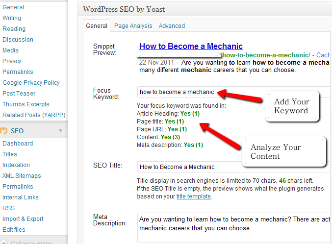Open Privacy settings
332x244 pixels.
12,61
